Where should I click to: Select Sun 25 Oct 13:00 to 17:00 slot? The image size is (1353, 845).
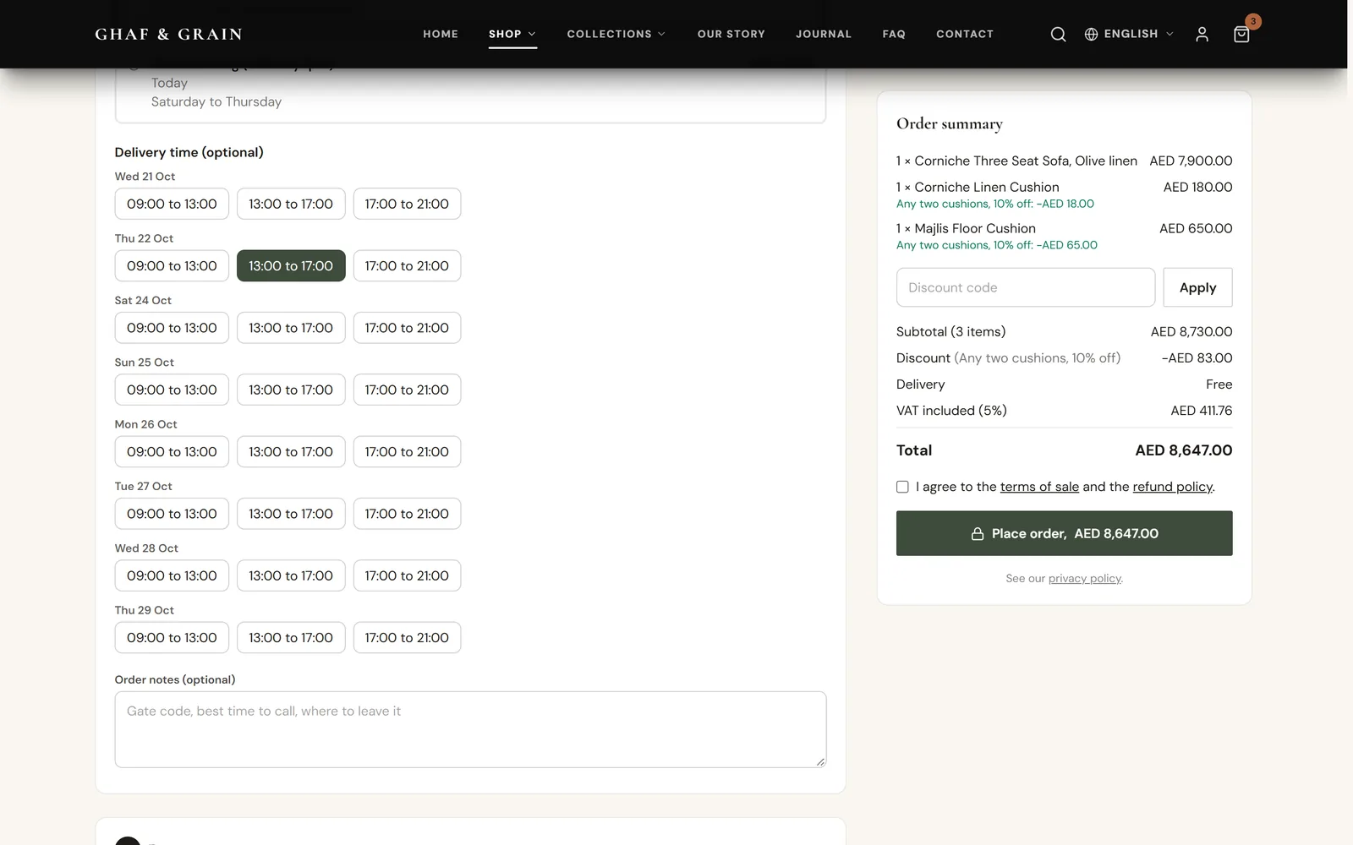[291, 390]
